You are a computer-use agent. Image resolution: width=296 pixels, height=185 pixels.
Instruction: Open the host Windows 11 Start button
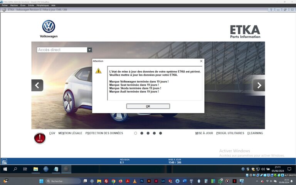pos(41,181)
